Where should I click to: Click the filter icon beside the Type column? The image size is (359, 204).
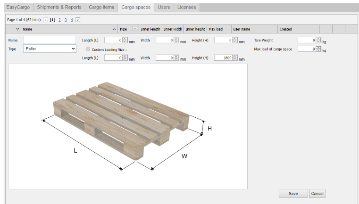tap(135, 29)
